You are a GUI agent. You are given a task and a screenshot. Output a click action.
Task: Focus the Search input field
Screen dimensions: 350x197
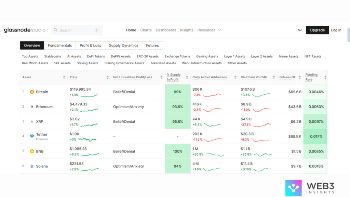tap(77, 30)
